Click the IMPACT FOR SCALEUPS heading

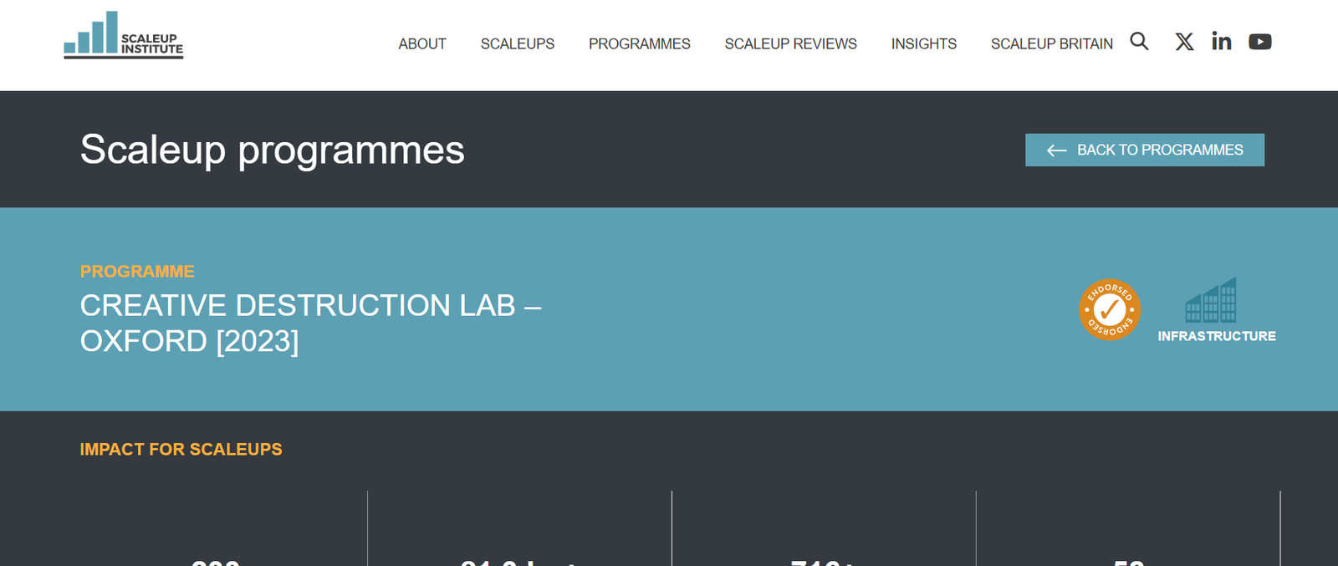[x=181, y=449]
